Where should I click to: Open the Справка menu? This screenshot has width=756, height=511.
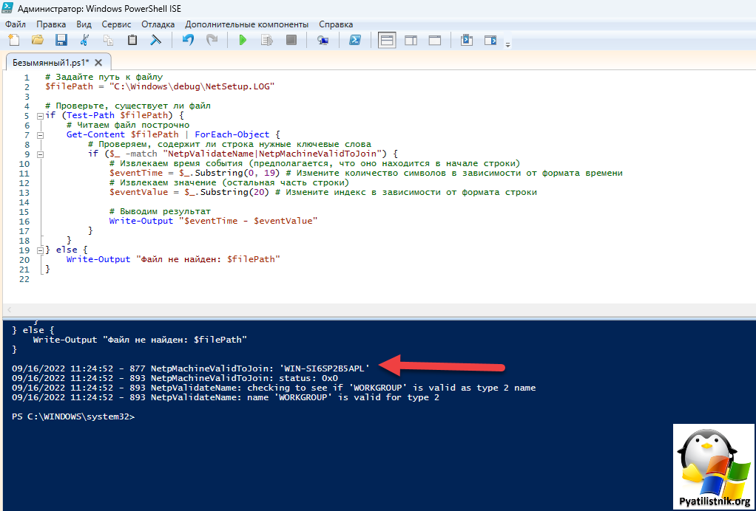[336, 24]
